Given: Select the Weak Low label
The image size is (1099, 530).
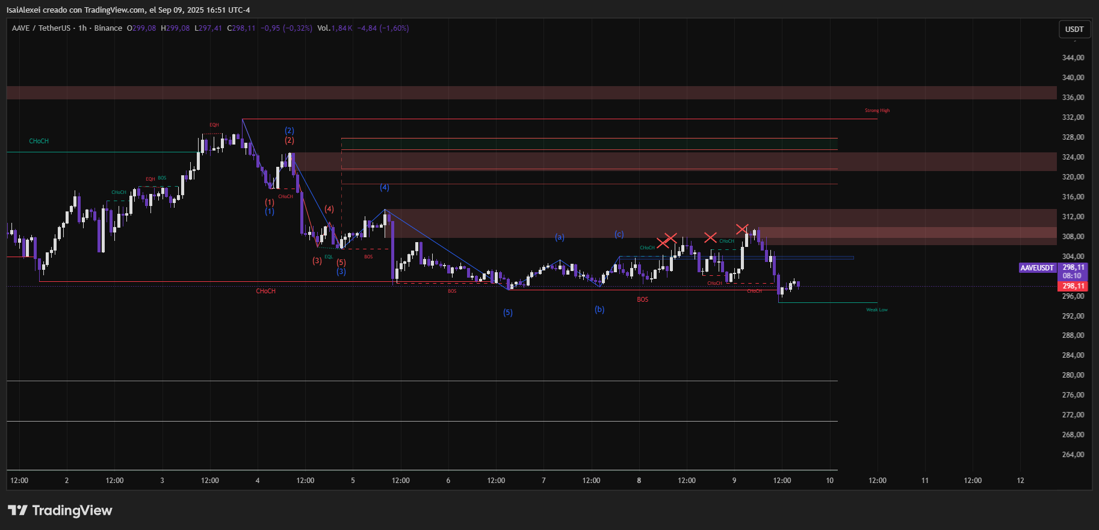Looking at the screenshot, I should coord(877,310).
